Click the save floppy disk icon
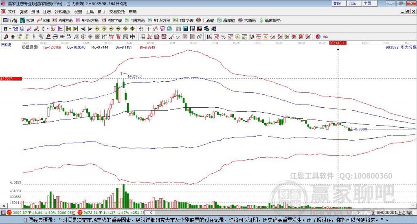Viewport: 417px width, 224px height. click(200, 29)
